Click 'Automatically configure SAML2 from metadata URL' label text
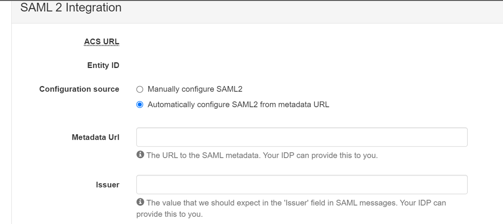Viewport: 503px width, 224px height. click(x=238, y=105)
